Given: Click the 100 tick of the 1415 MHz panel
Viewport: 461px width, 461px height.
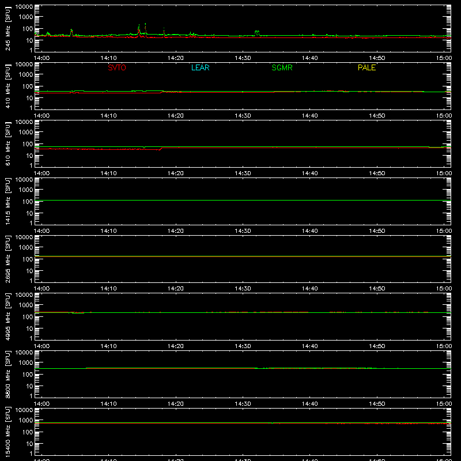Looking at the screenshot, I should [28, 202].
